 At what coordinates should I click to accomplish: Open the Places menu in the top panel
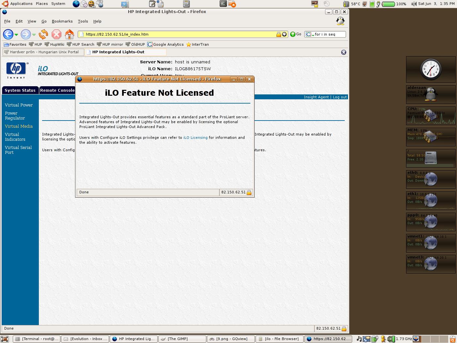[x=42, y=4]
